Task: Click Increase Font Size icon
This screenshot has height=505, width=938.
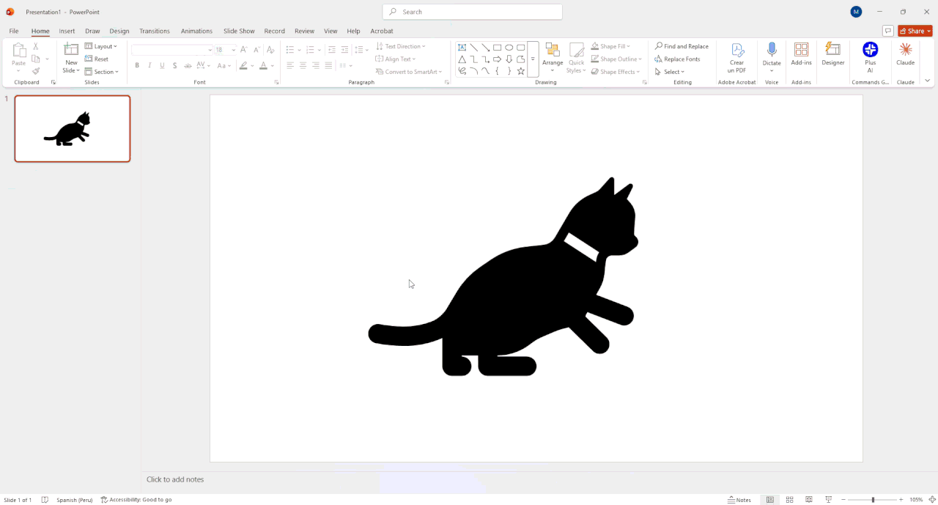Action: [245, 50]
